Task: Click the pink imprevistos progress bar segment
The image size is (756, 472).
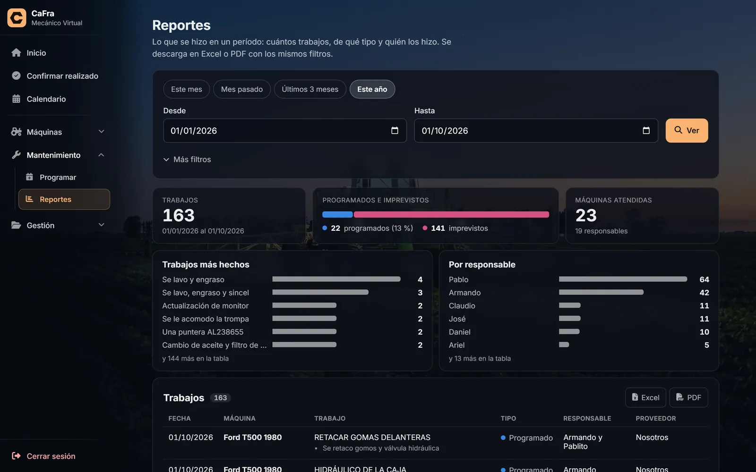Action: [451, 215]
